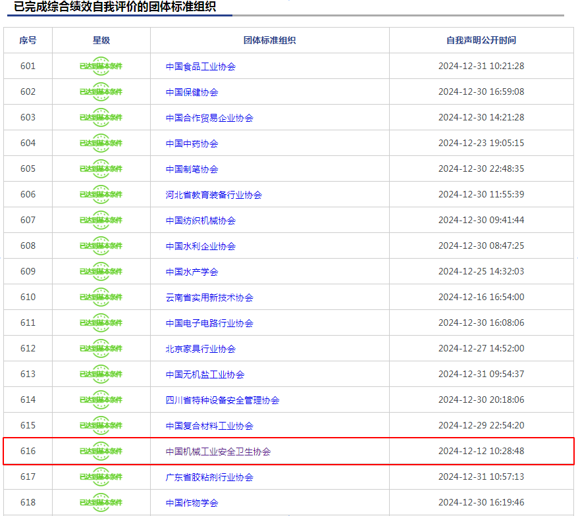Click the star-level badge in row 607
Viewport: 578px width, 516px height.
(101, 220)
